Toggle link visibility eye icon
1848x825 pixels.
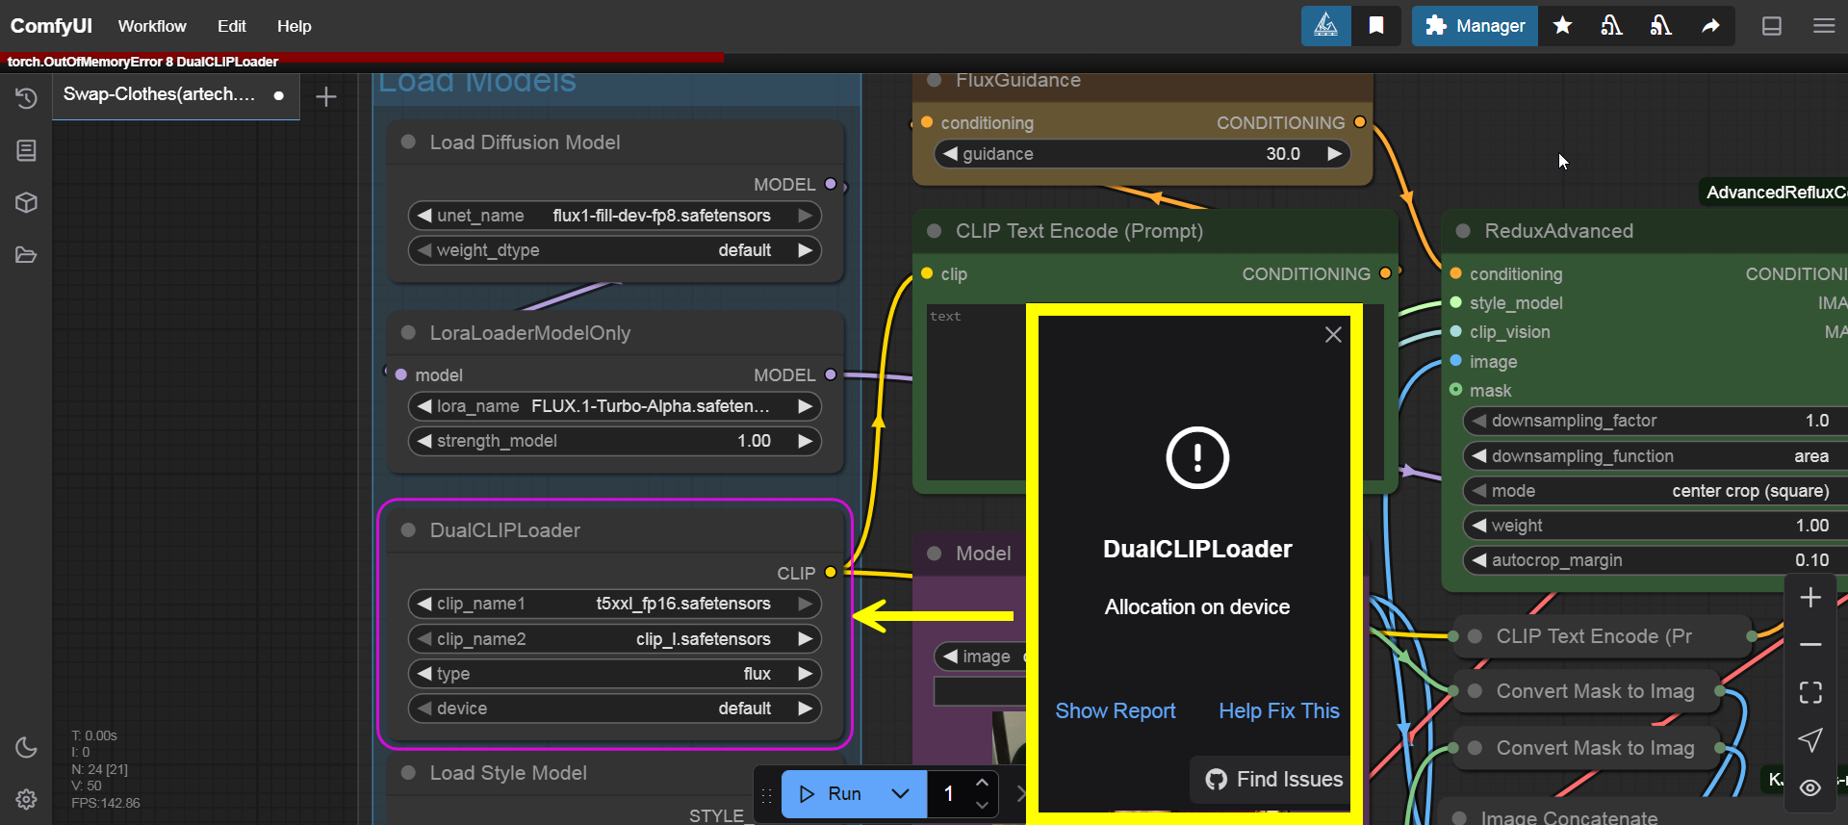click(1810, 788)
